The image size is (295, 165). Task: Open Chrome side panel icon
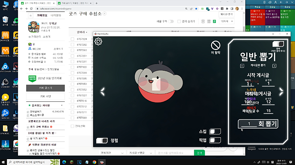coord(232,8)
